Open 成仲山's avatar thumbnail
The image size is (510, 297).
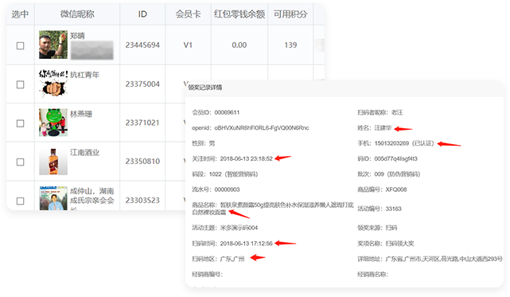point(53,198)
